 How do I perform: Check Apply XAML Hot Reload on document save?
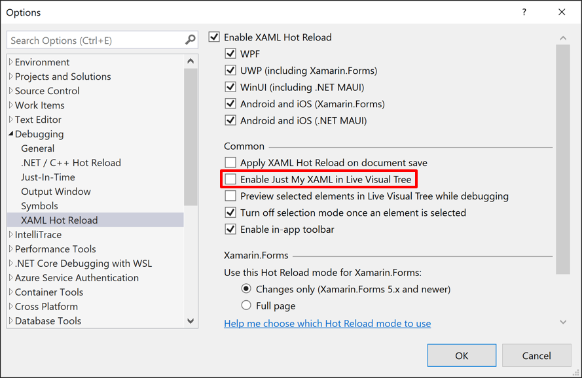[230, 162]
